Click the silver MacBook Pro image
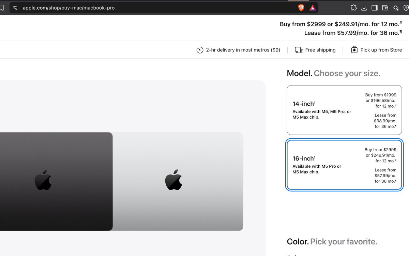The image size is (409, 256). pyautogui.click(x=178, y=181)
